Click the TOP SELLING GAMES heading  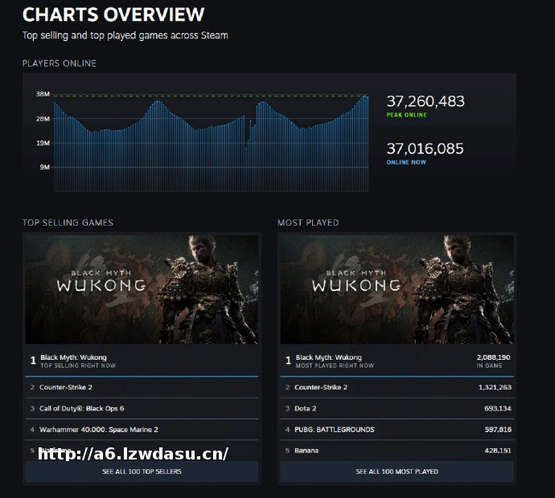click(x=68, y=222)
